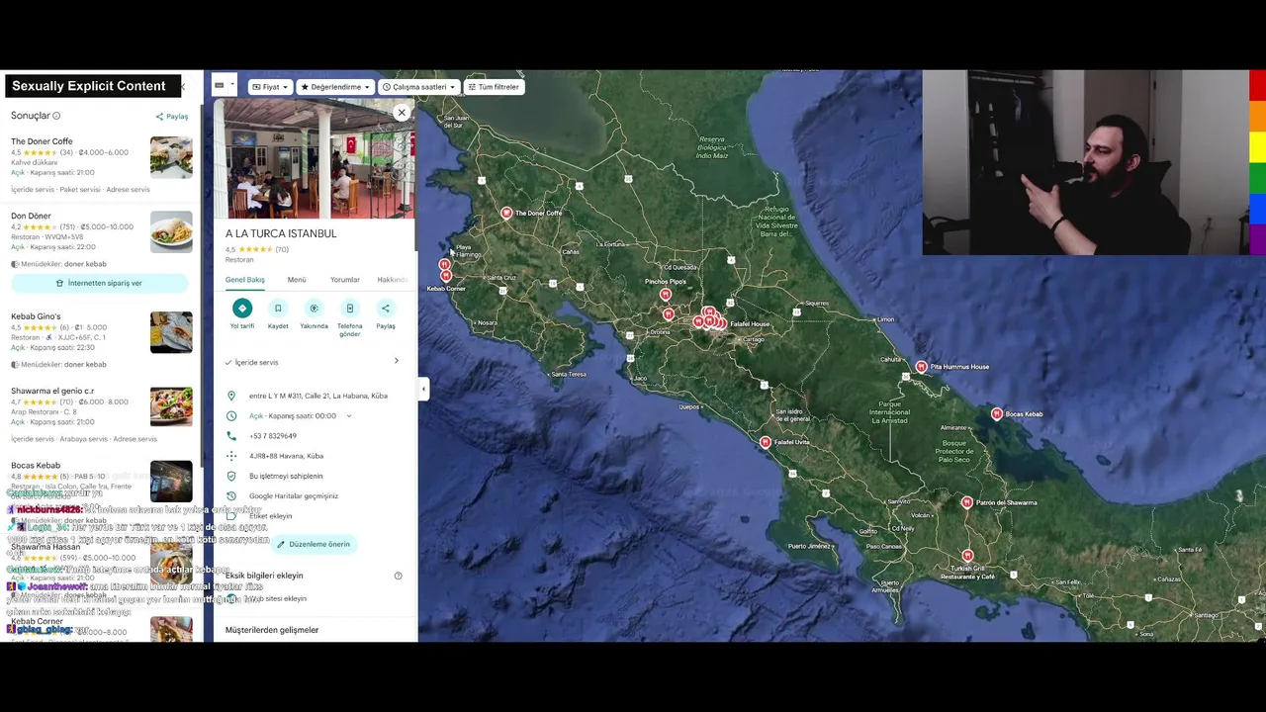Click the Kaydet bookmark icon
This screenshot has width=1266, height=712.
[x=278, y=309]
